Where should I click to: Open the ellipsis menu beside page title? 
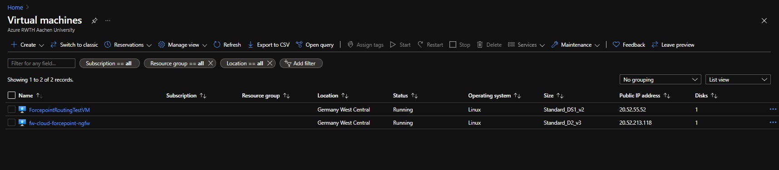click(x=108, y=20)
